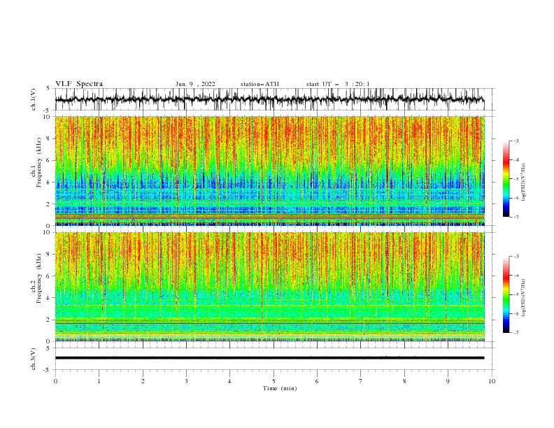Click the 'Time (min)' axis title
This screenshot has height=428, width=554.
pyautogui.click(x=280, y=388)
